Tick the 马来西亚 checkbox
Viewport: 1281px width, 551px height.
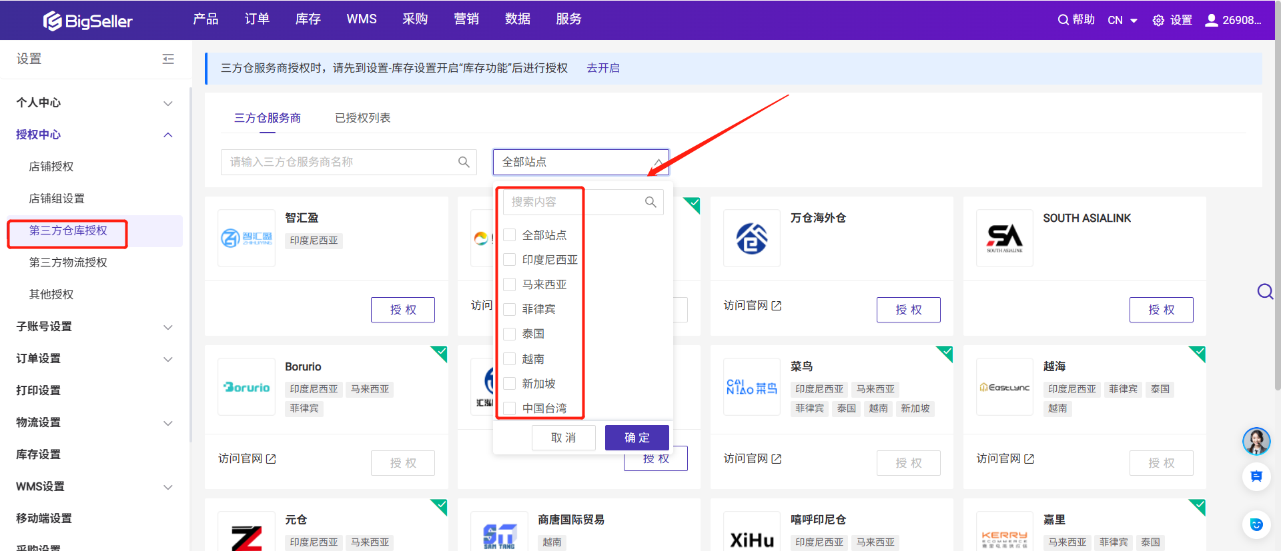pos(510,284)
